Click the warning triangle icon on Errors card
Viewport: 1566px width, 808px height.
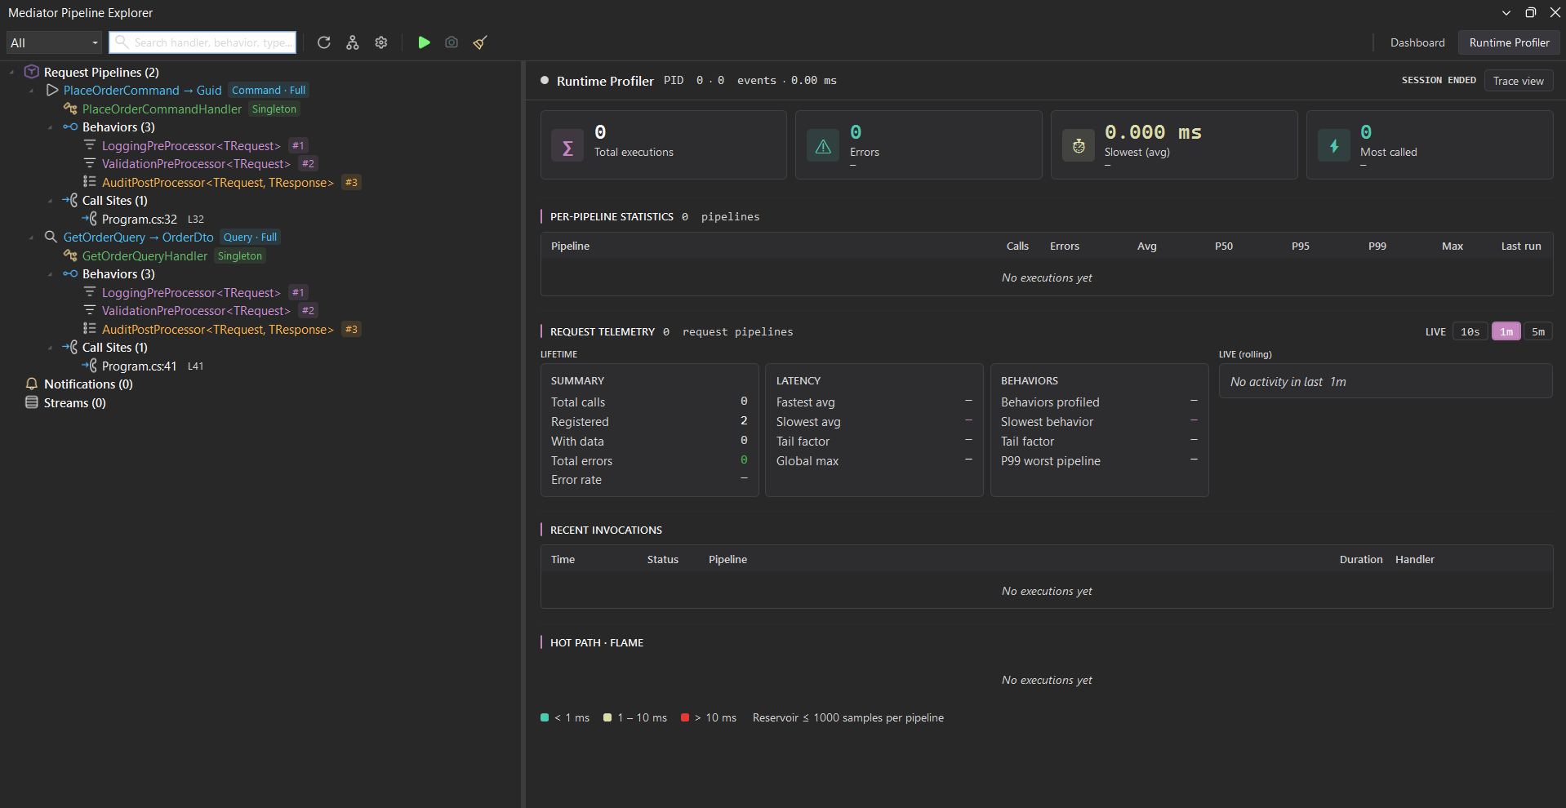[823, 145]
